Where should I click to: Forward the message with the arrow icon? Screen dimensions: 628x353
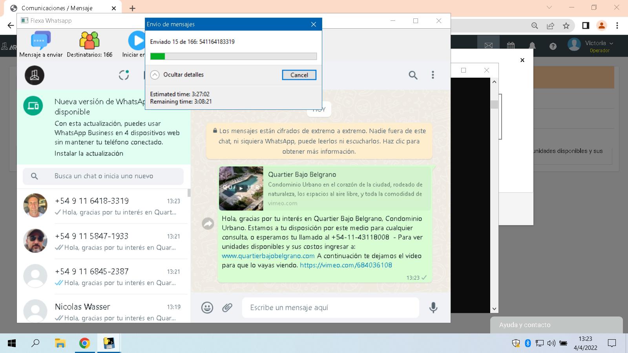pos(208,224)
